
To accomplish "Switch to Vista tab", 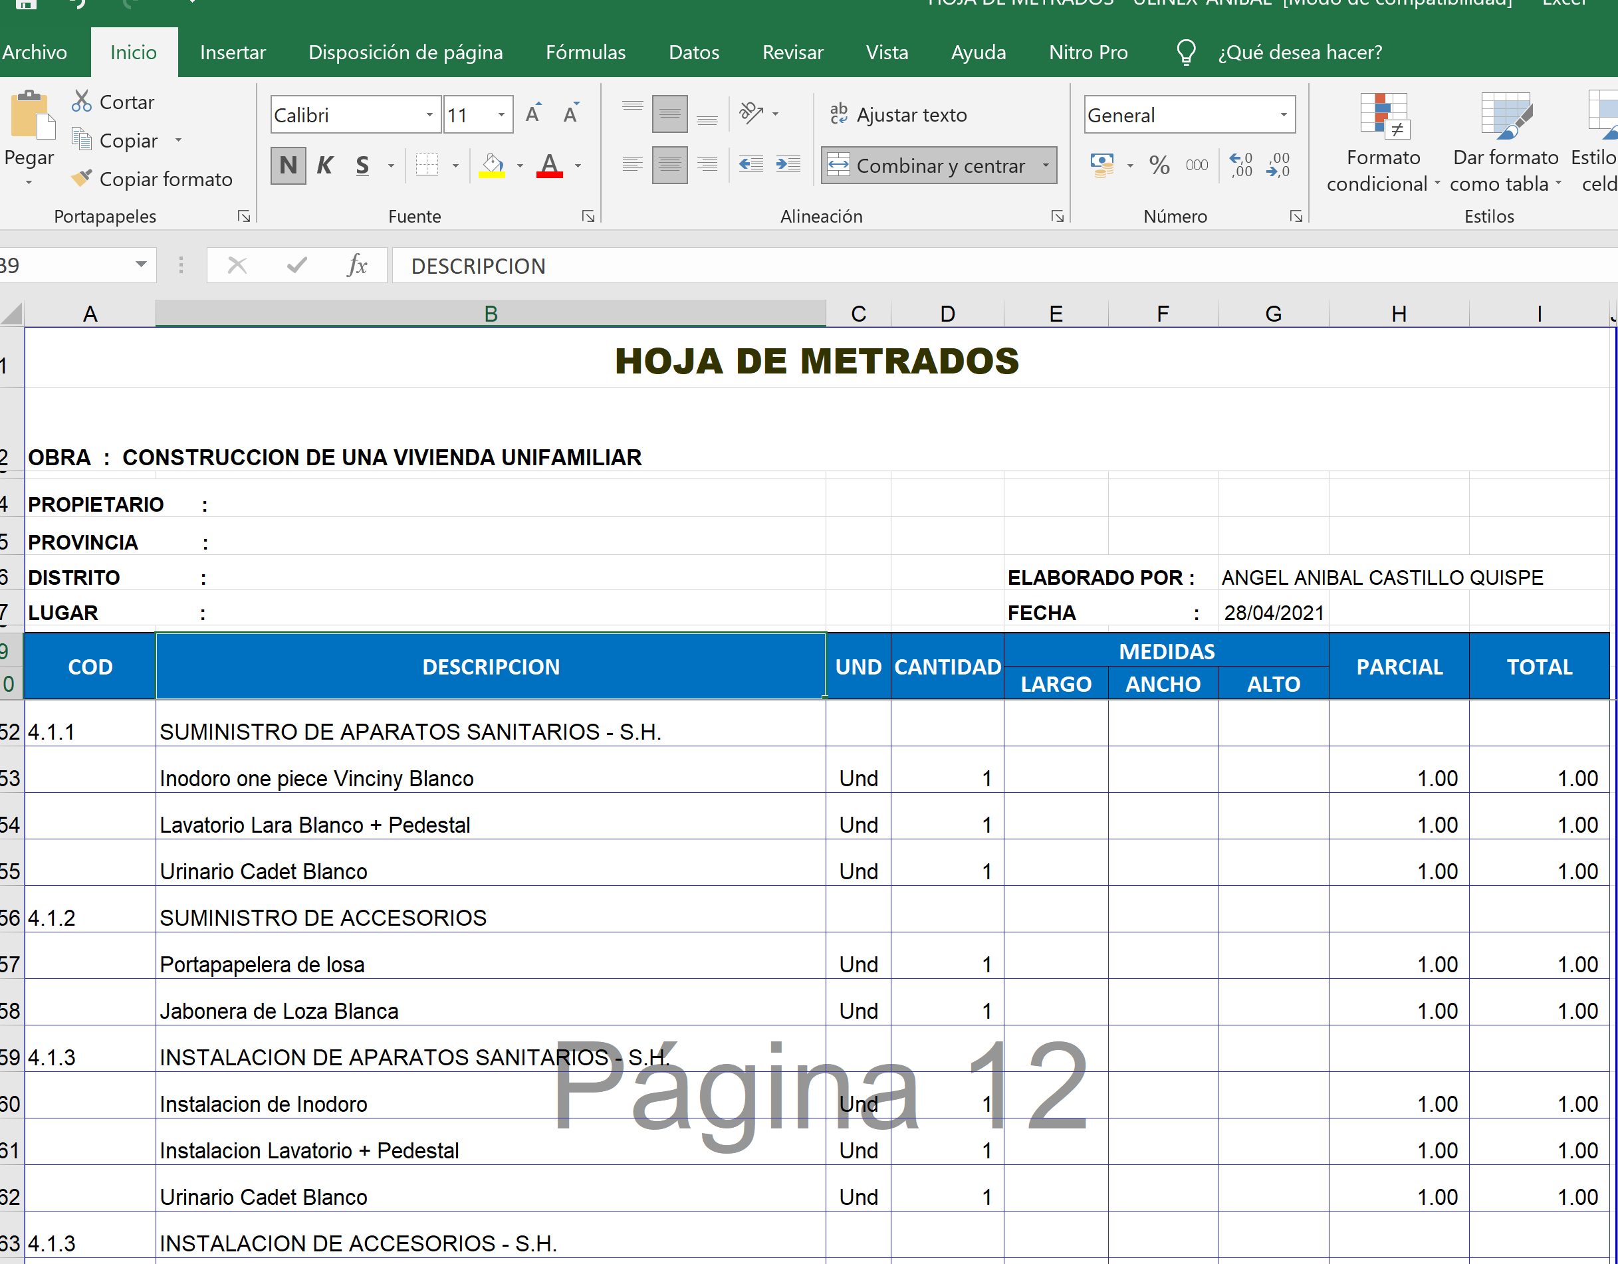I will click(887, 53).
